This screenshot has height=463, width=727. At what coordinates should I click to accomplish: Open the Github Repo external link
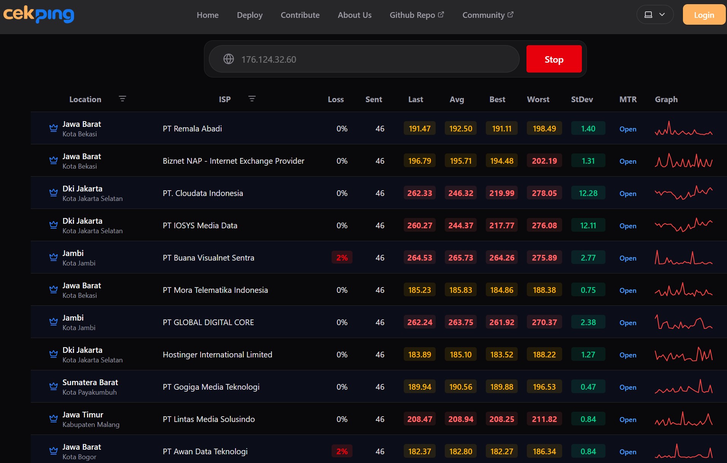[x=417, y=15]
